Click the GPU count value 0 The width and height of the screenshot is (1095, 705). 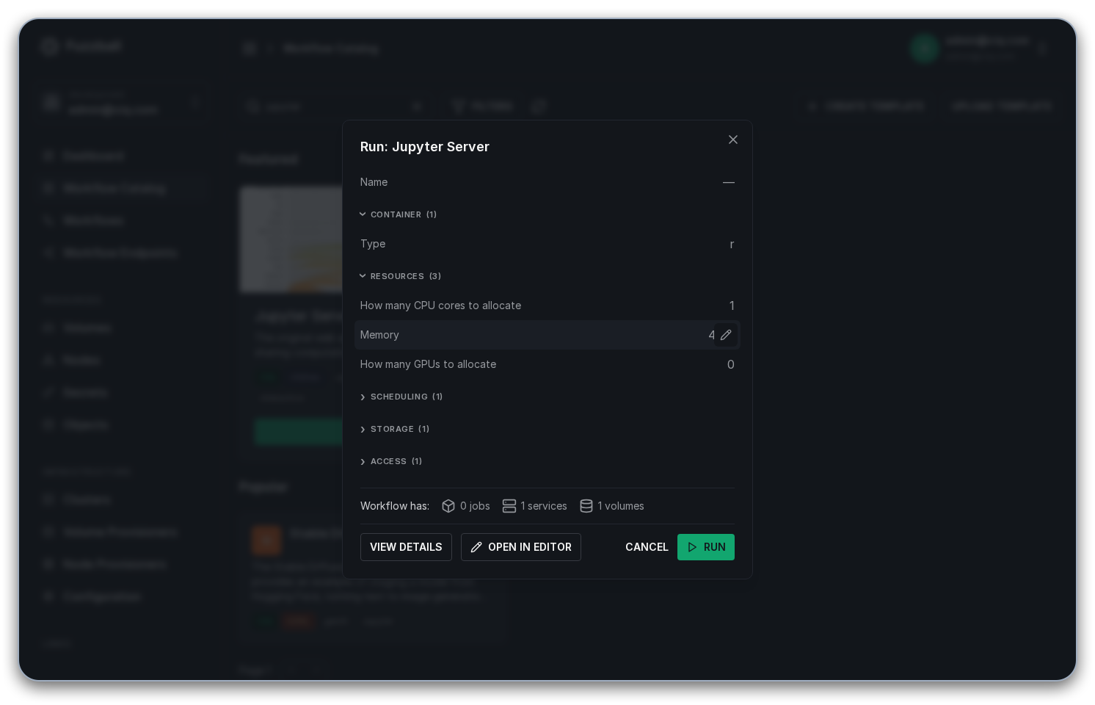[731, 364]
